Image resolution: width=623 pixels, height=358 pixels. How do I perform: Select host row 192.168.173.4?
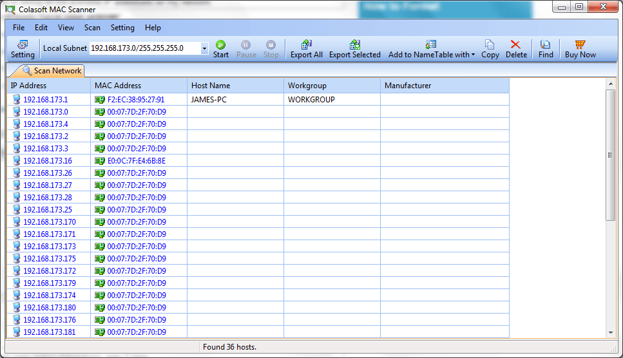pos(258,124)
